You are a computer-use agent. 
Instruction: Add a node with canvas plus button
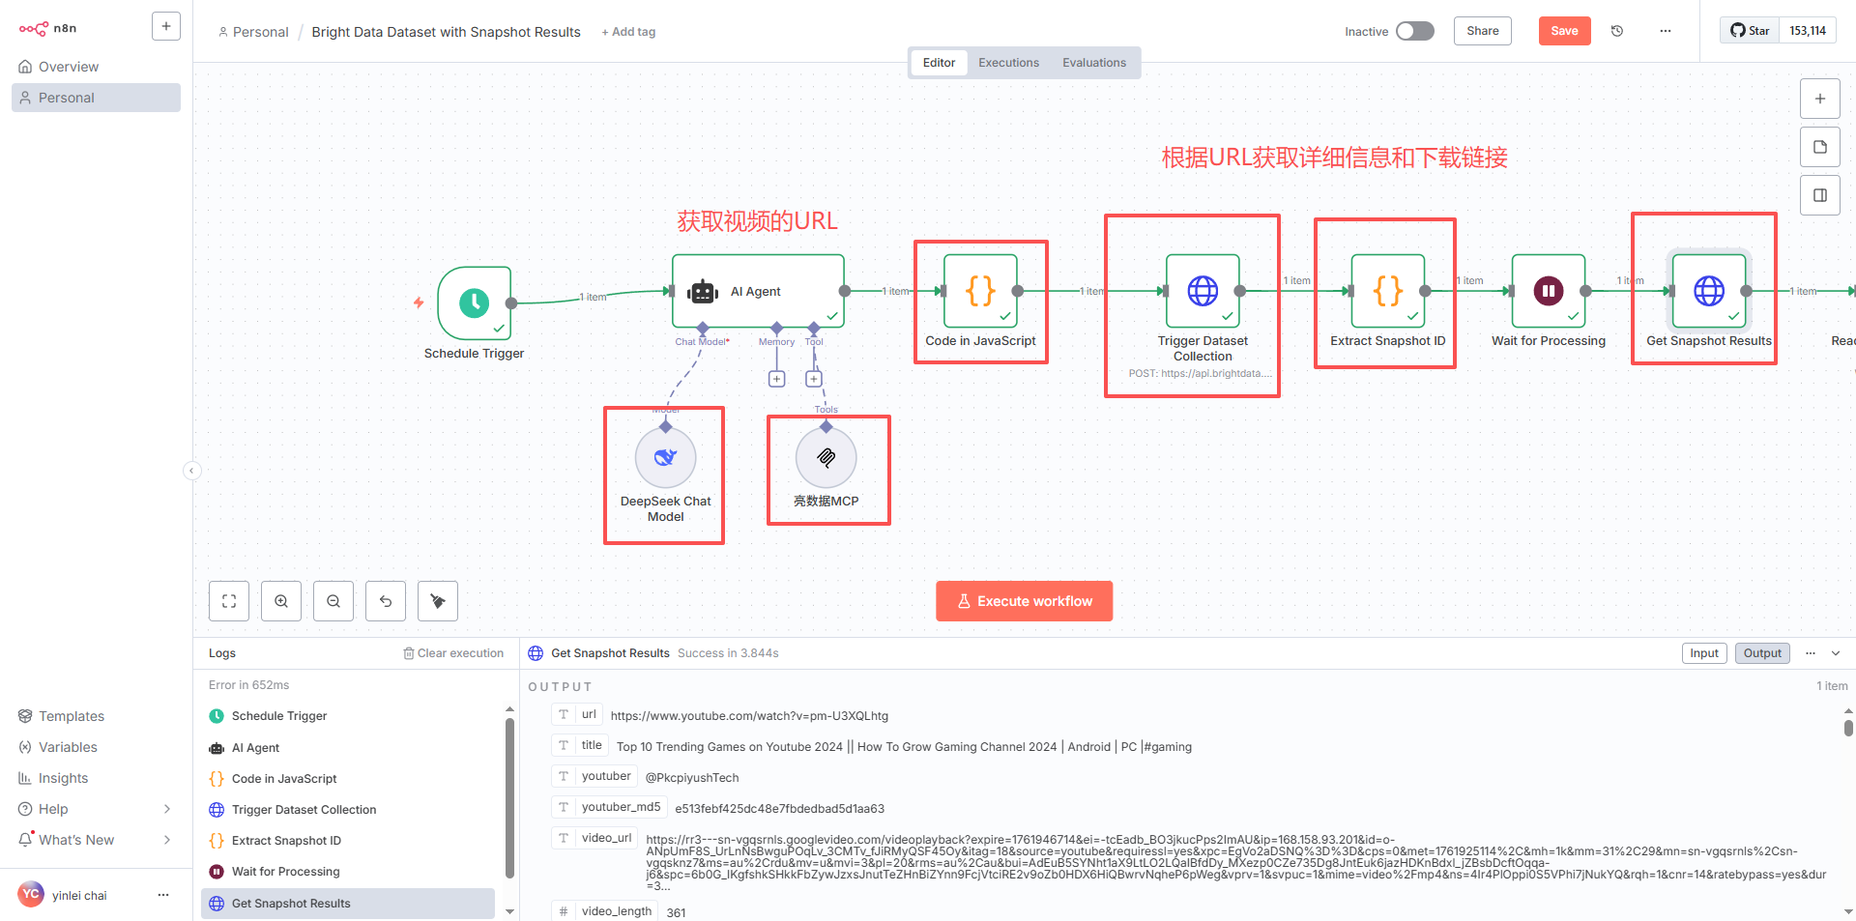(x=1820, y=99)
